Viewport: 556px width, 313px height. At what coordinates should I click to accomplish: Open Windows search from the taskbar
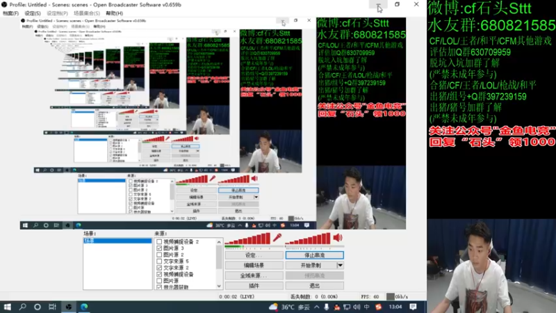[22, 307]
